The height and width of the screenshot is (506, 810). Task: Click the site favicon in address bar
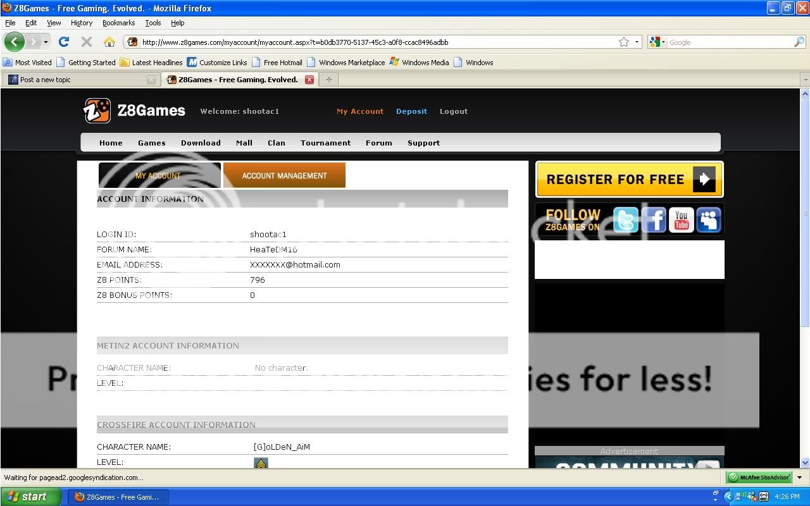[132, 42]
